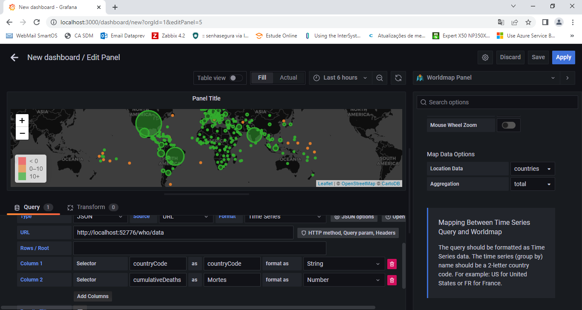Open the Location Data countries dropdown
582x310 pixels.
tap(532, 169)
